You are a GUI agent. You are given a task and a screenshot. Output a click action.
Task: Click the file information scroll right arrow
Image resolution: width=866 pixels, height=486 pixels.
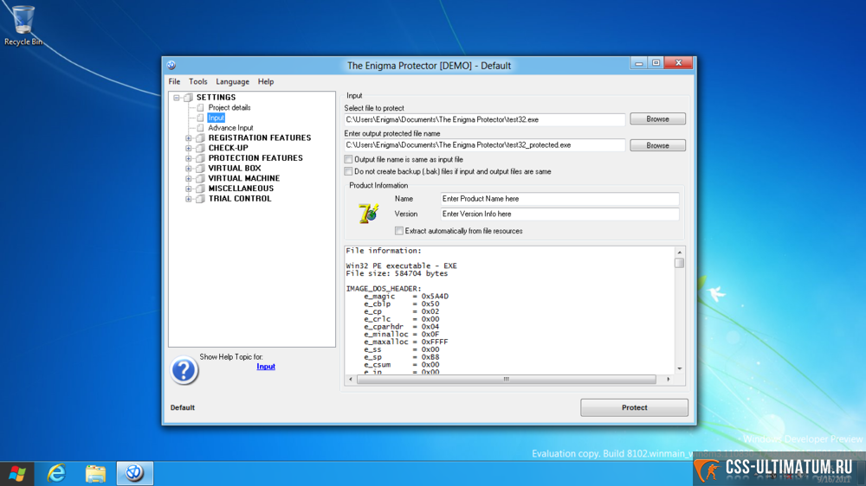(669, 379)
